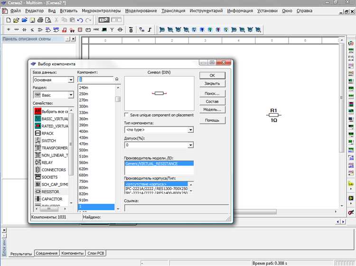Click the Print icon in the toolbar
Image resolution: width=356 pixels, height=266 pixels.
pos(40,20)
